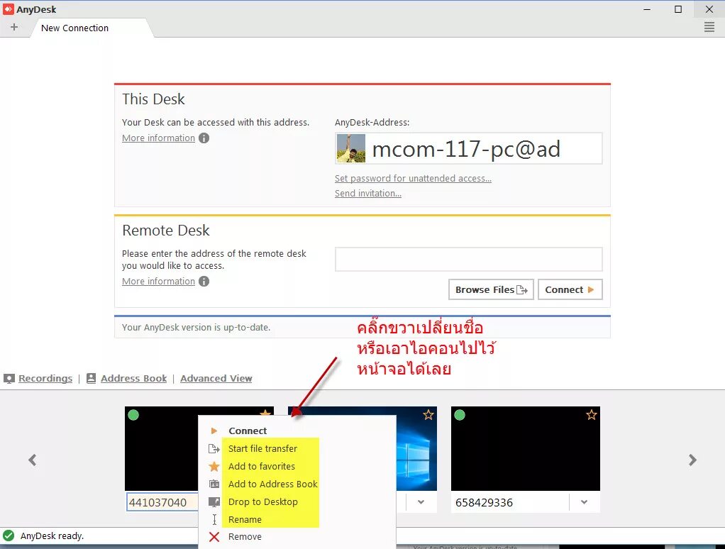725x549 pixels.
Task: Click the Send invitation link
Action: [x=368, y=193]
